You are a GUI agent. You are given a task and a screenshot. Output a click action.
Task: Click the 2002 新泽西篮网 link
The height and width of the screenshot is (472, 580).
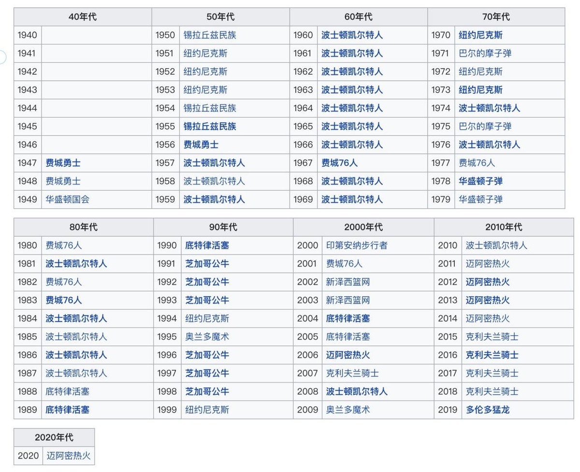click(347, 282)
